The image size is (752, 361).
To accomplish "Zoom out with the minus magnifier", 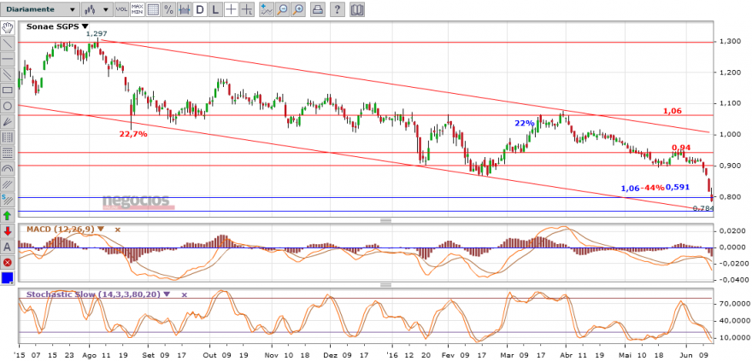I will click(283, 9).
